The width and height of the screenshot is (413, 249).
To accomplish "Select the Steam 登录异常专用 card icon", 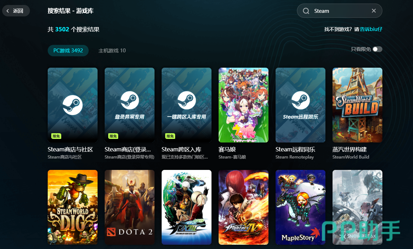I will [130, 105].
